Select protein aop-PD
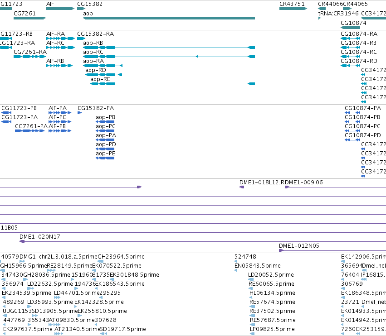386x336 pixels. [105, 149]
